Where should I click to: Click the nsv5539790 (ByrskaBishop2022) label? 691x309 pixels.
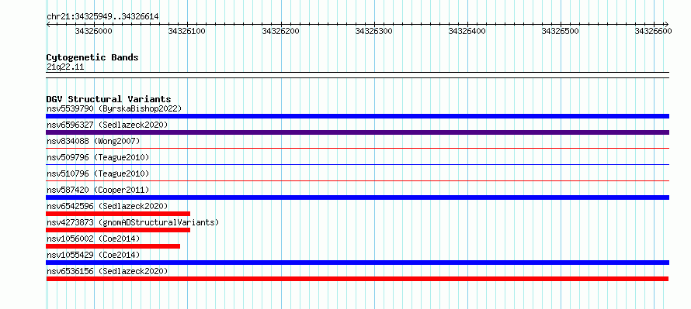click(114, 108)
